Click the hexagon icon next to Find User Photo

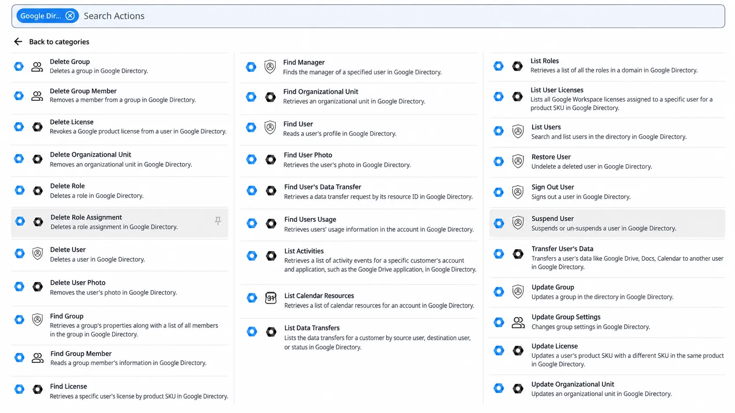point(271,159)
